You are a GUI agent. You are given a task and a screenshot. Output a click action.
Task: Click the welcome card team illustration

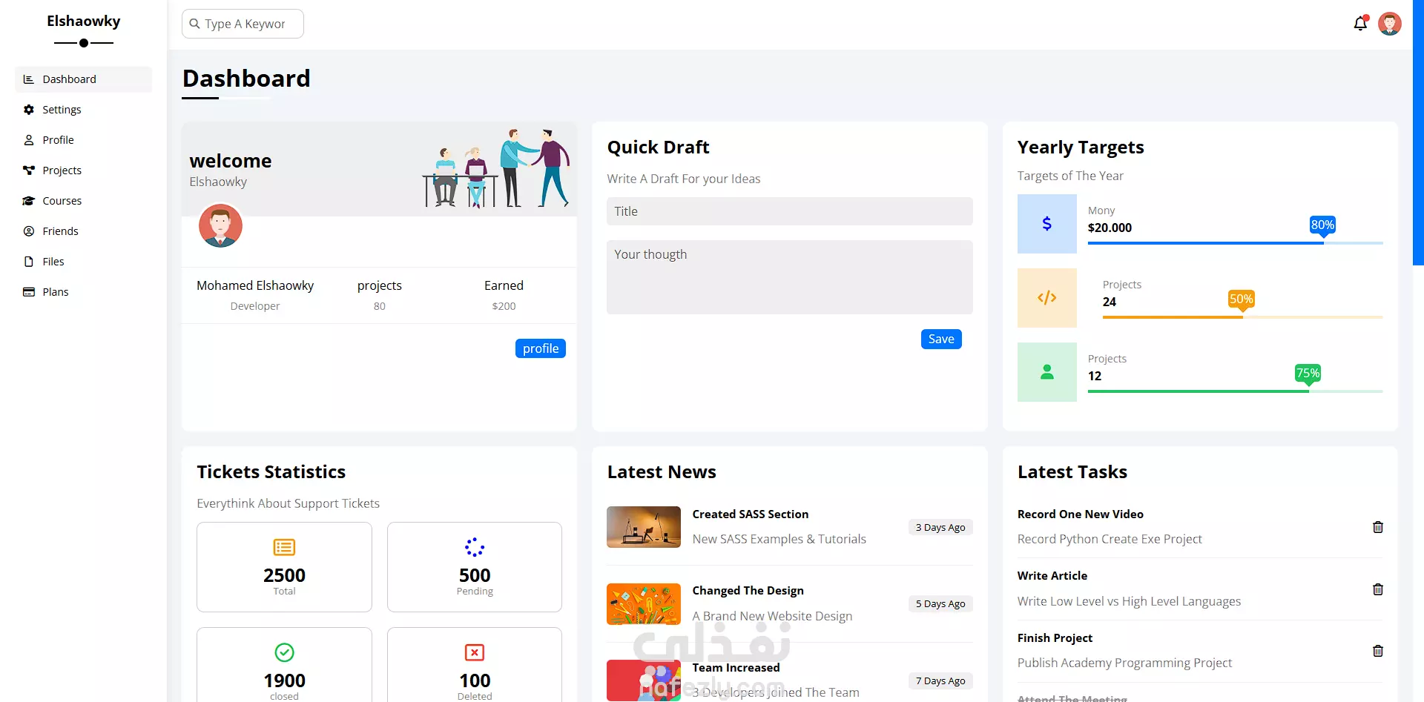(x=495, y=168)
